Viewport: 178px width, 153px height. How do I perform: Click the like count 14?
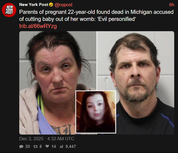pos(53,146)
